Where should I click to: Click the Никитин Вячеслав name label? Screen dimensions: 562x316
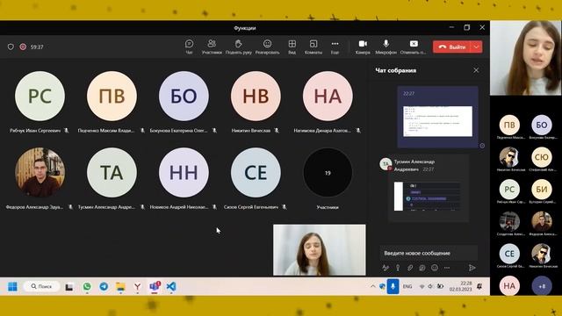[251, 131]
